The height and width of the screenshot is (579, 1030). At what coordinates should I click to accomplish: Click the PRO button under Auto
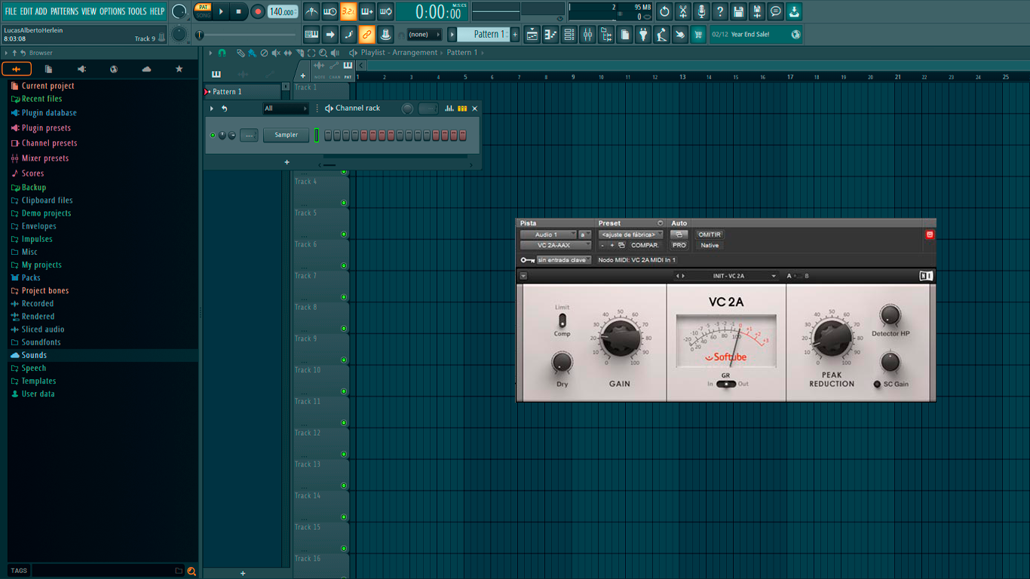click(x=679, y=245)
